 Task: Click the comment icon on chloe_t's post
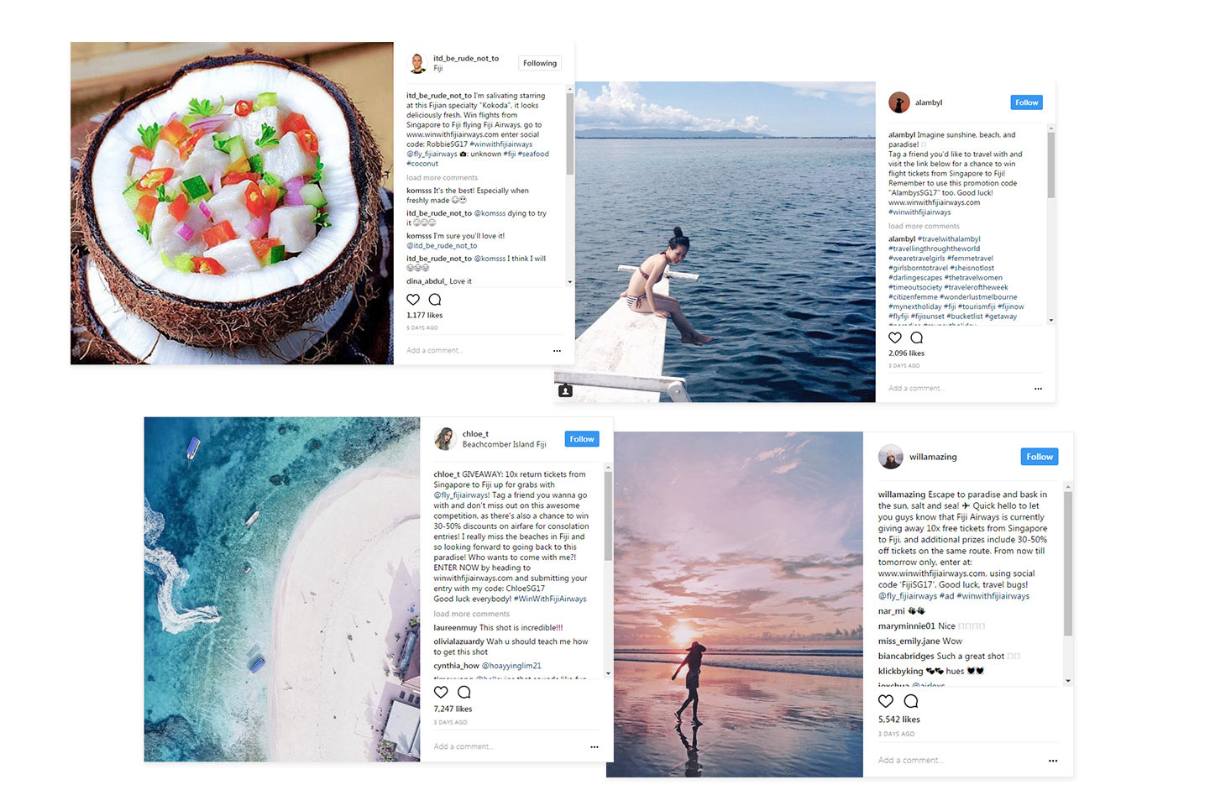pos(464,692)
